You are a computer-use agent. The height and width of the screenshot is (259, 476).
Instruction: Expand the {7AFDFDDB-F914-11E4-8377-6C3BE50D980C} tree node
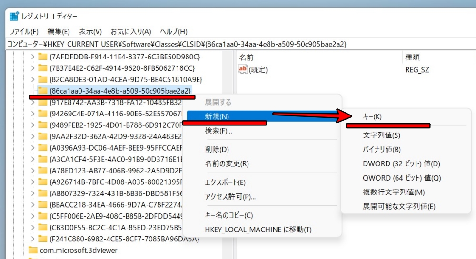(32, 57)
